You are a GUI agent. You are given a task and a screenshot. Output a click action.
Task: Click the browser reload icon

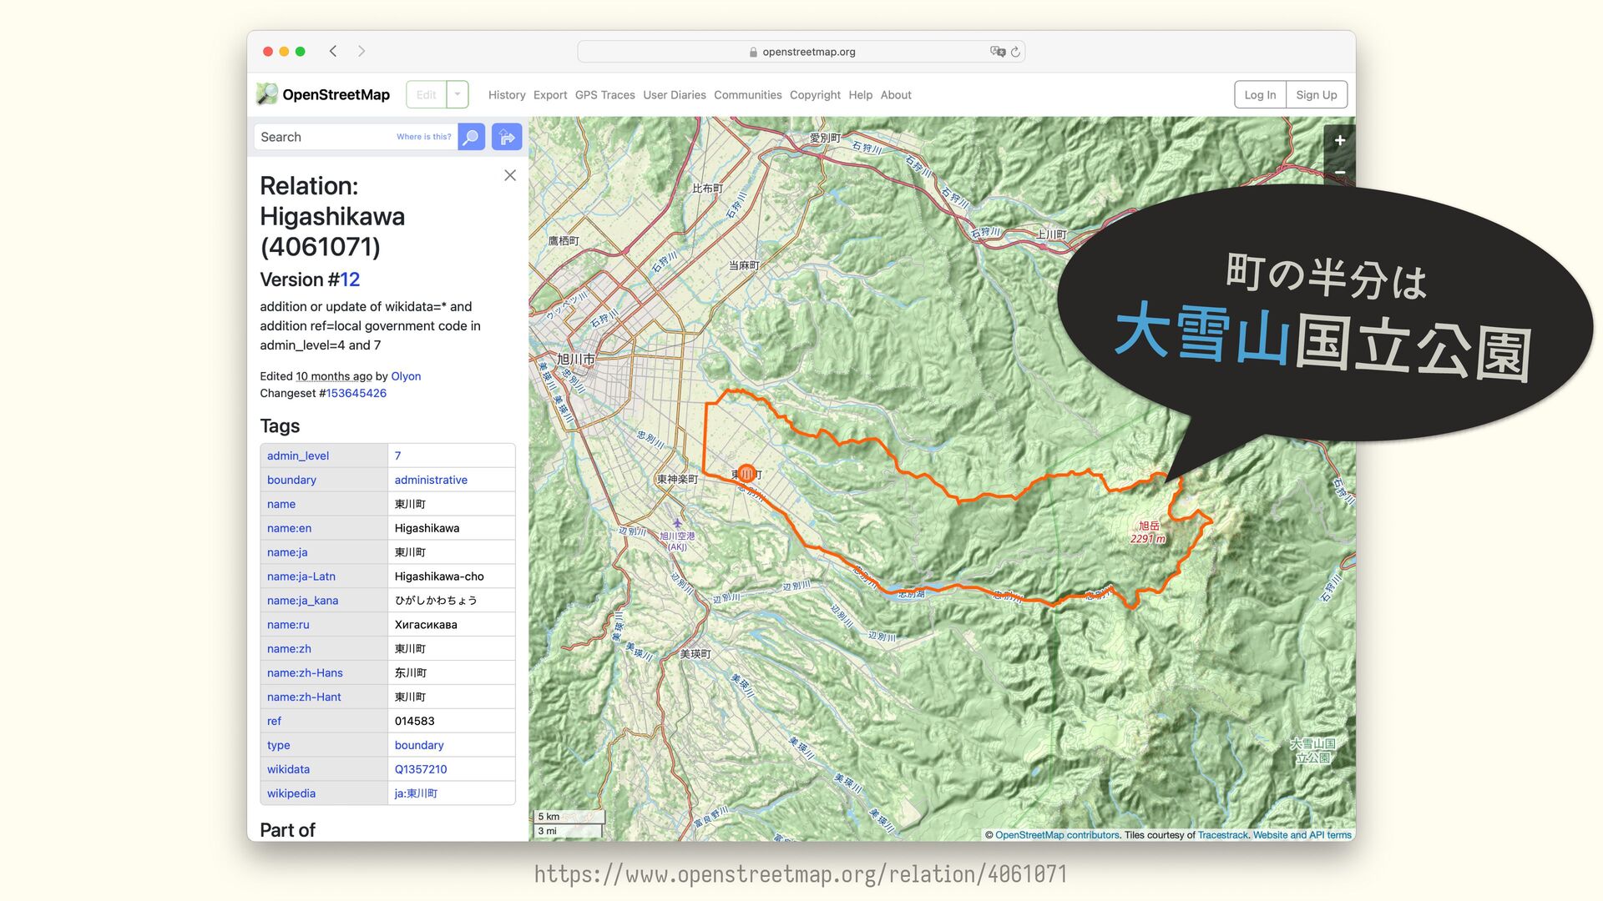click(x=1015, y=52)
